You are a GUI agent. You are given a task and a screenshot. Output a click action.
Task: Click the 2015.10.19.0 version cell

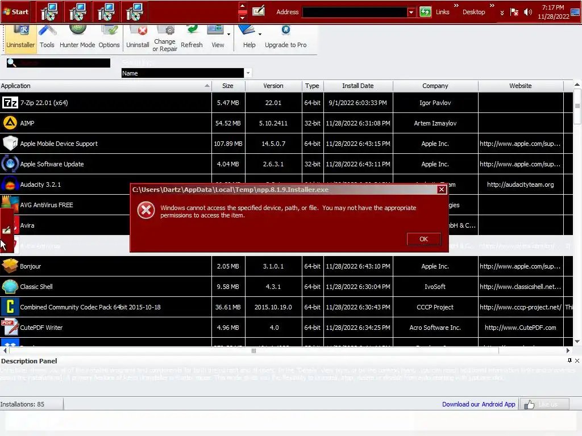click(273, 307)
